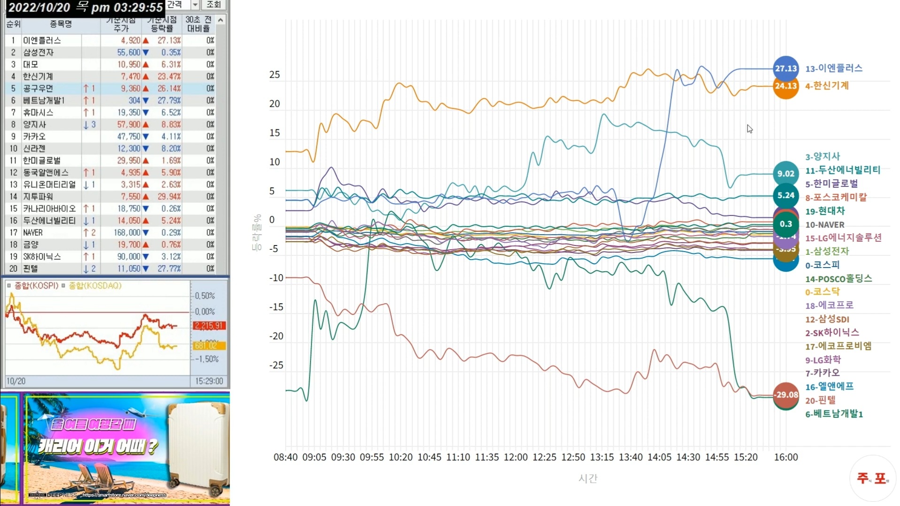
Task: Toggle the 종합(KOSDAQ) index legend
Action: (x=92, y=285)
